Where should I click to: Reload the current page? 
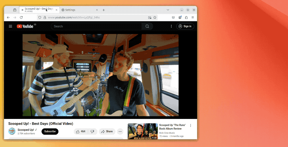point(21,17)
